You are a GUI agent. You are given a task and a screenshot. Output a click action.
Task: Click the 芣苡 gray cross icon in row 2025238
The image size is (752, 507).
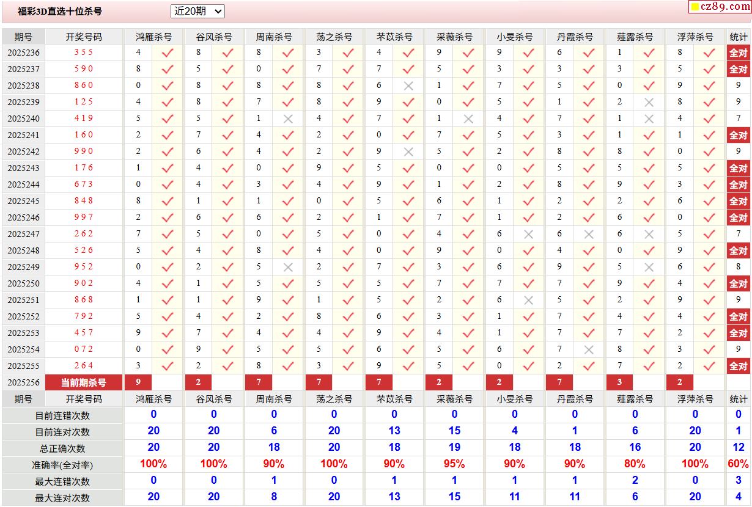coord(408,86)
